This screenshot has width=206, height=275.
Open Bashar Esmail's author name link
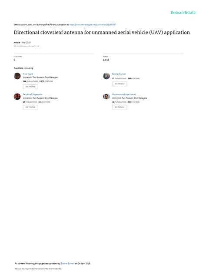tap(119, 74)
